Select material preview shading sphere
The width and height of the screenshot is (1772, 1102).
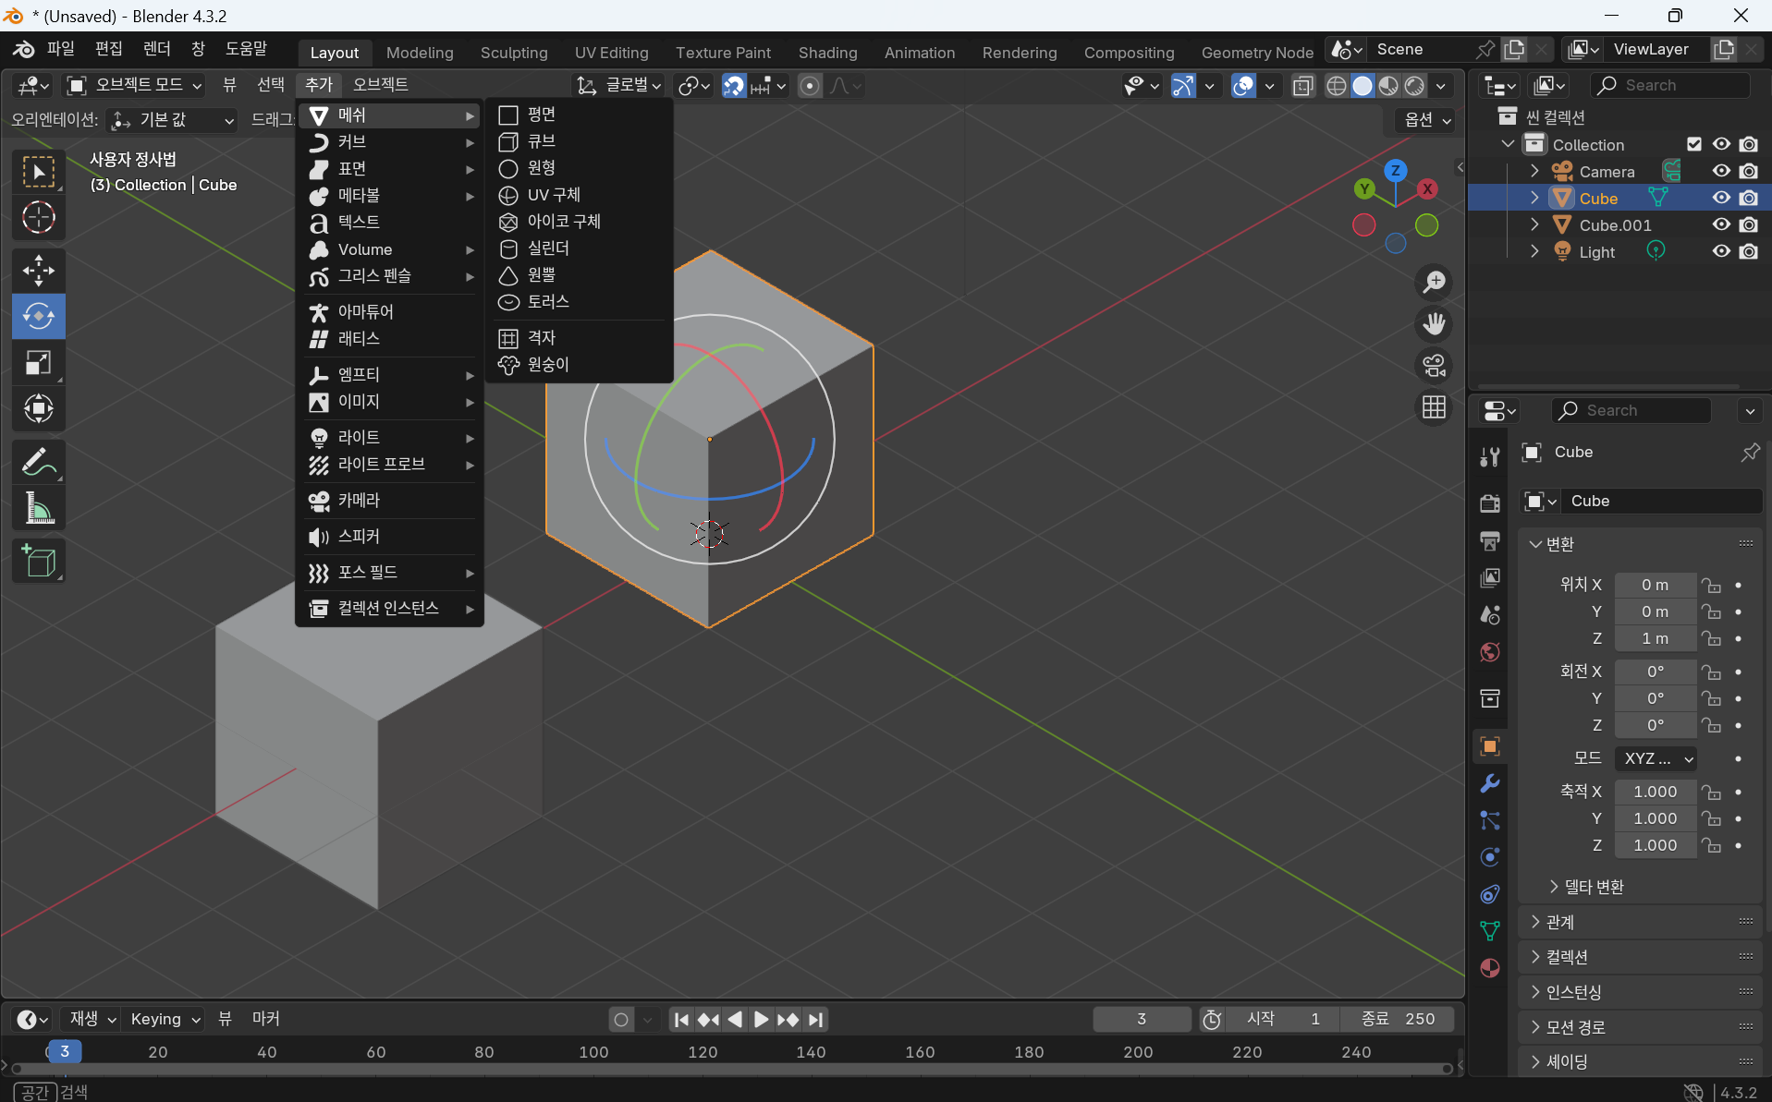click(x=1388, y=86)
